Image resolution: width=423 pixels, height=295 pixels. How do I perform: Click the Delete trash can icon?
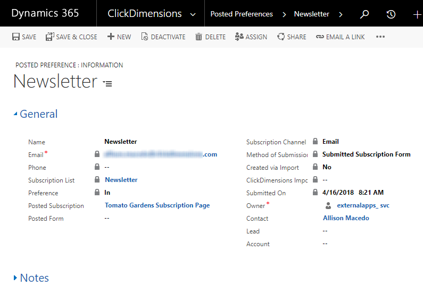(x=198, y=37)
